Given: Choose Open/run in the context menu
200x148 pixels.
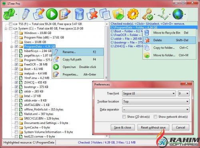Looking at the screenshot, I should (x=78, y=67).
